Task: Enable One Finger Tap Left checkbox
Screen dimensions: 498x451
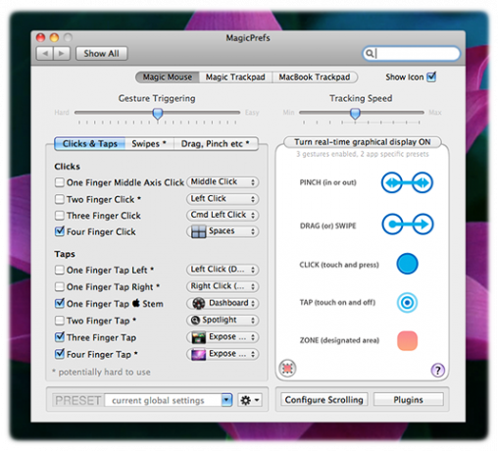Action: click(60, 270)
